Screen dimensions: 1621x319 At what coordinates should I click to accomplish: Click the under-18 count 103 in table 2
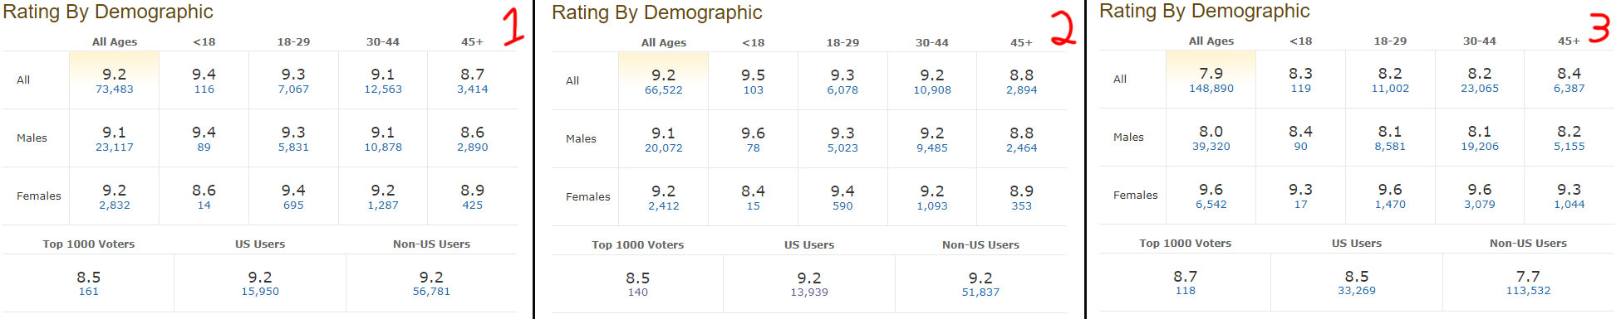coord(753,90)
